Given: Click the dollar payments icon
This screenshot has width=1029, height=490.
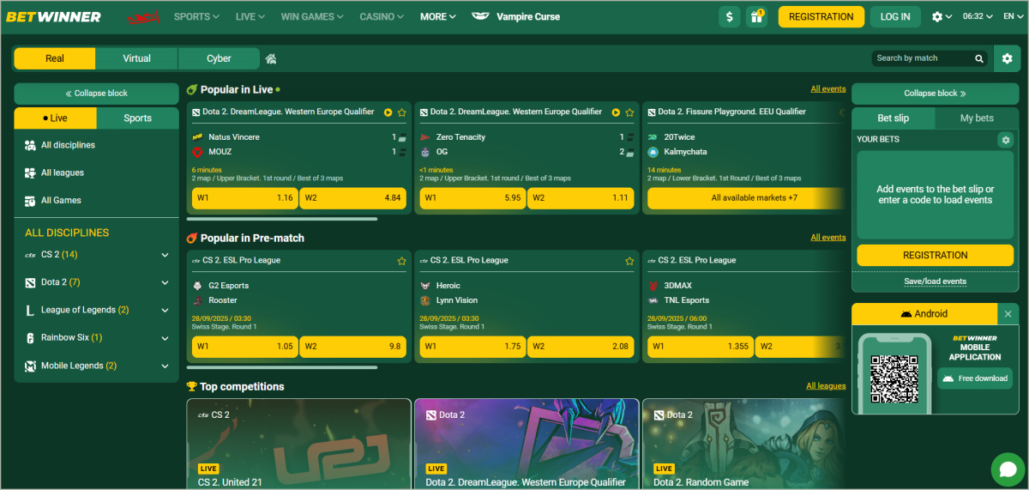Looking at the screenshot, I should (729, 16).
